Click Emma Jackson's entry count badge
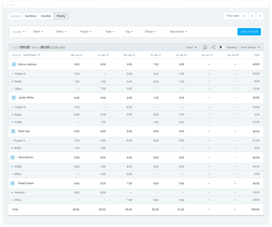This screenshot has width=272, height=227. coord(14,64)
